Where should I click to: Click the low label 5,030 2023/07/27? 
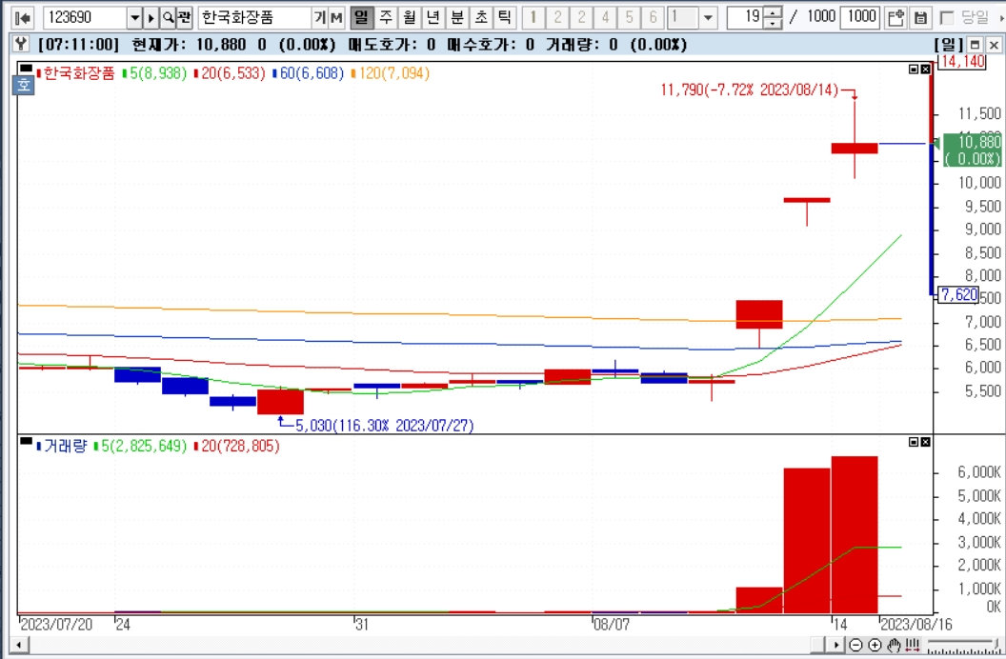[384, 426]
